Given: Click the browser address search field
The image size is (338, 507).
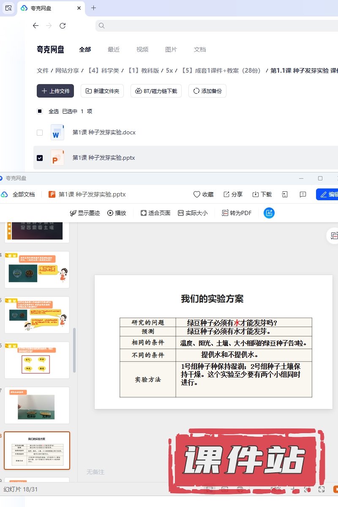Looking at the screenshot, I should pyautogui.click(x=211, y=26).
